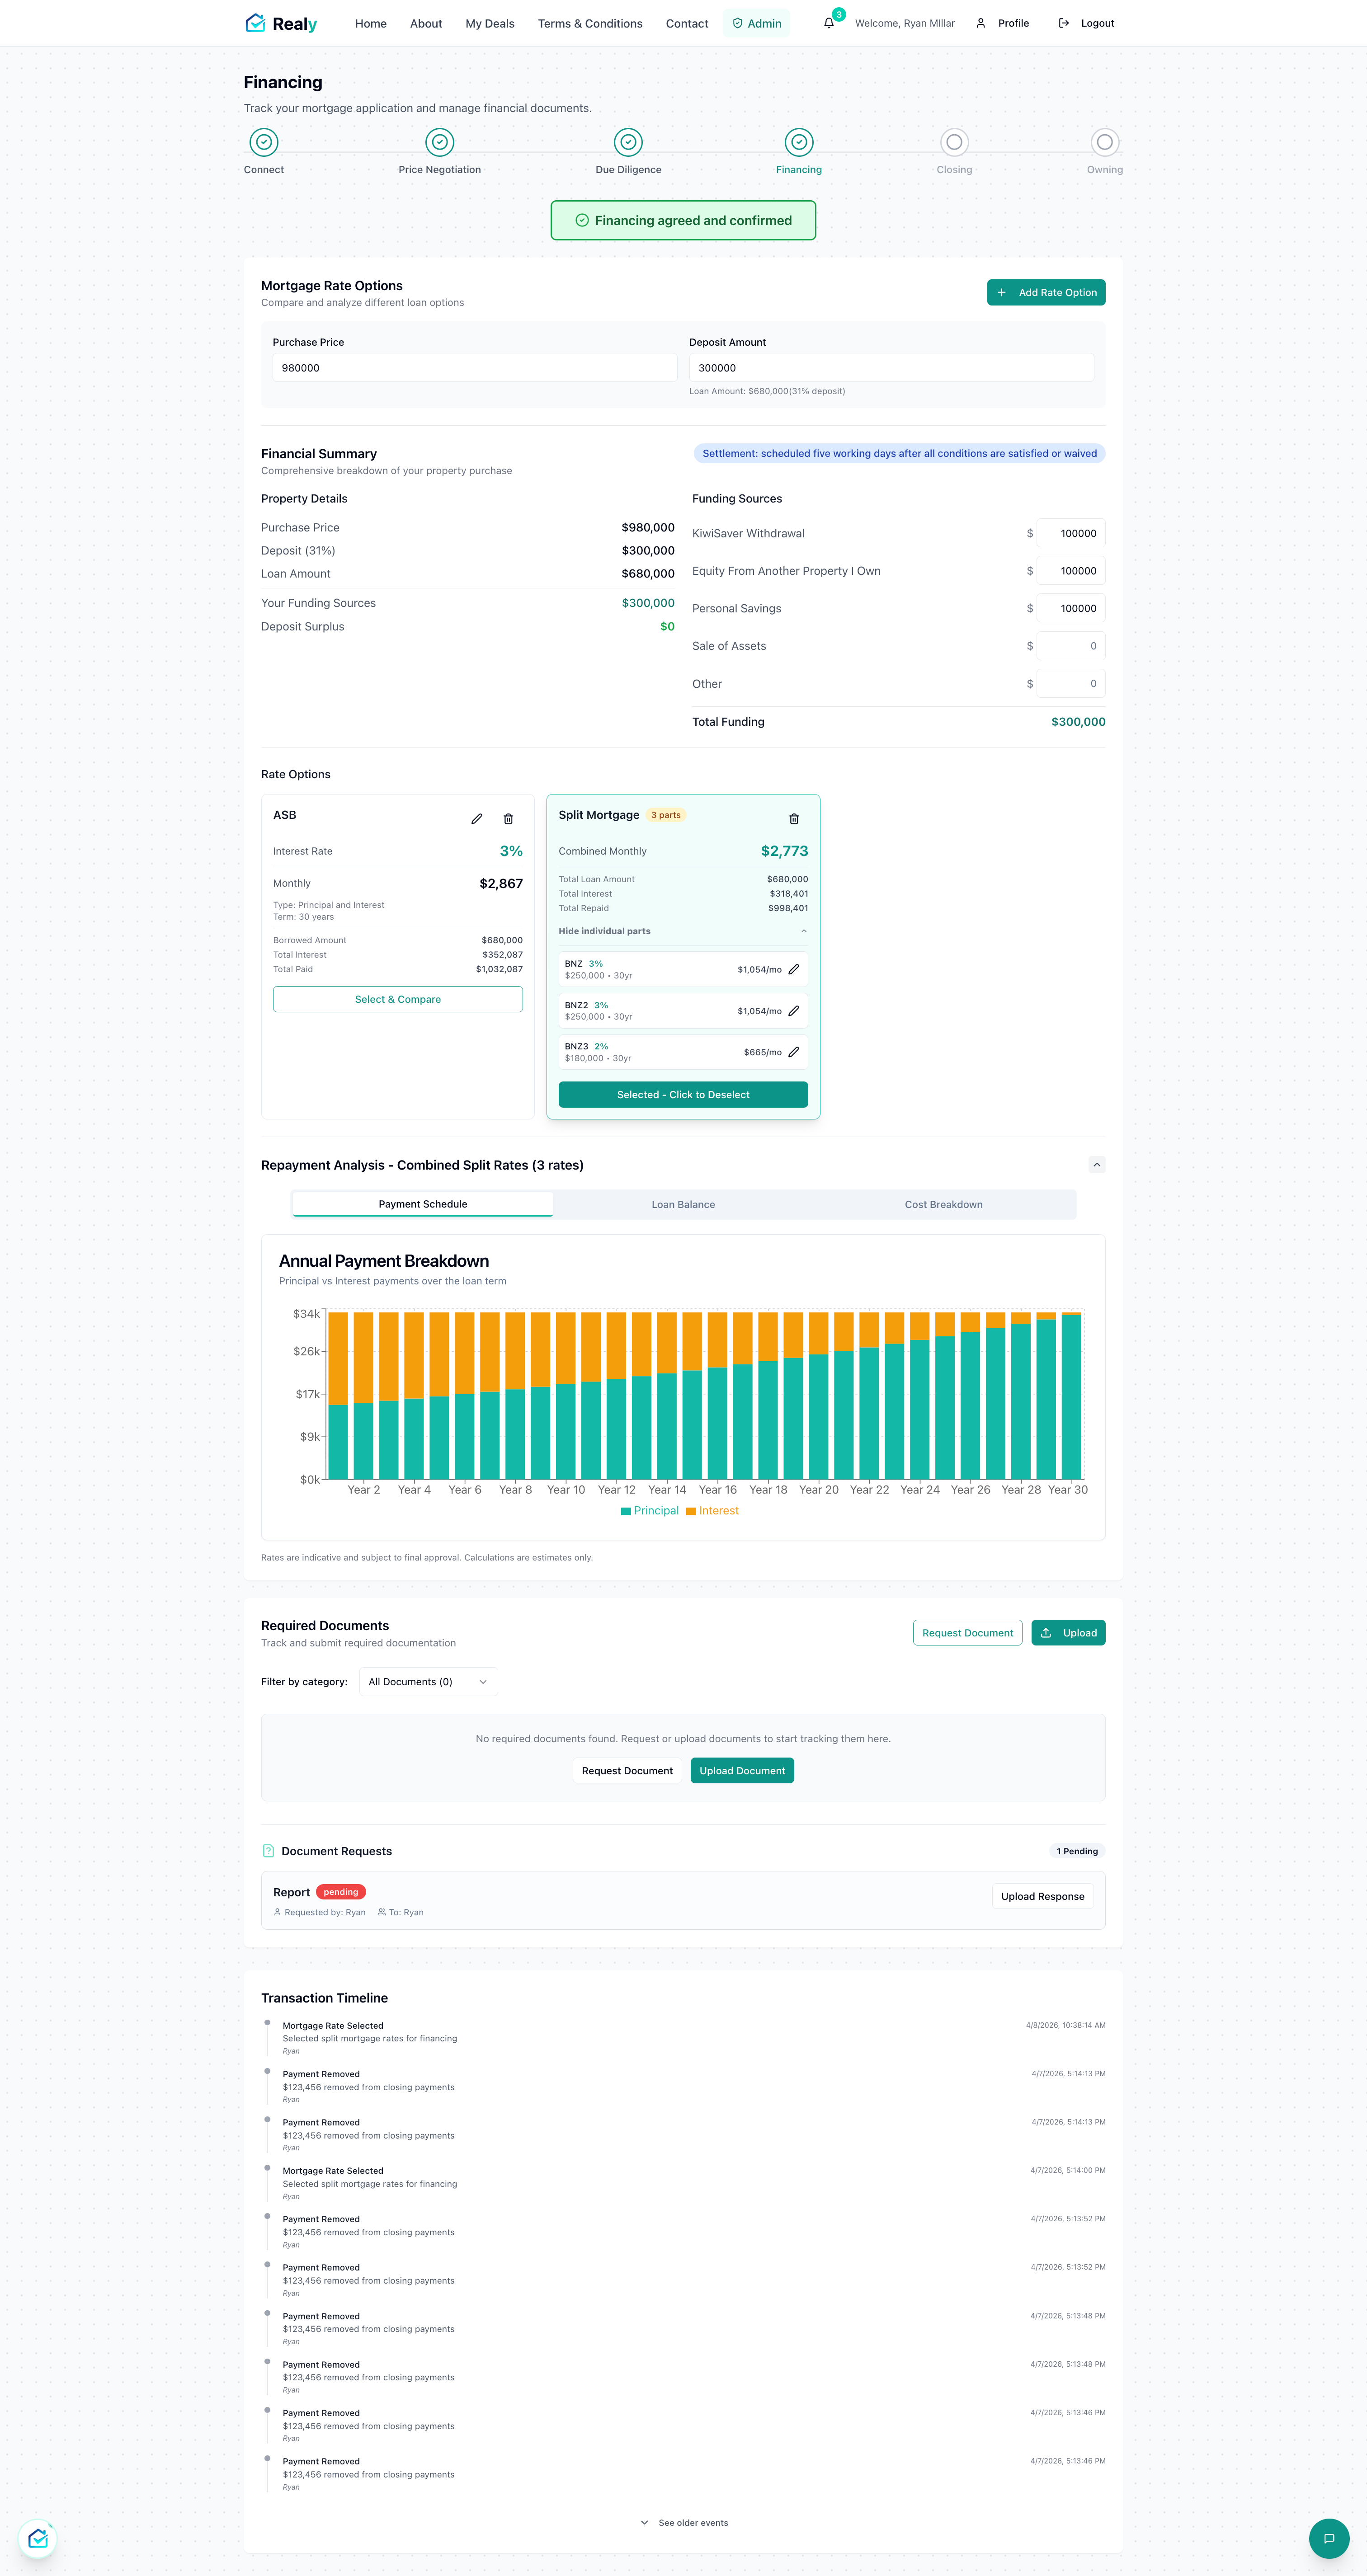Click the Price Negotiation step circle
Viewport: 1367px width, 2576px height.
[440, 142]
